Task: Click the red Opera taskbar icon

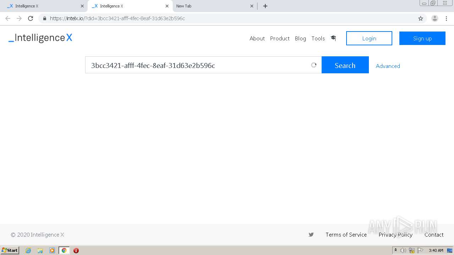Action: [76, 250]
